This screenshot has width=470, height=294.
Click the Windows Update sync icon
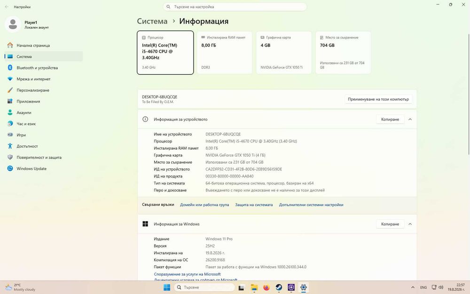(10, 168)
